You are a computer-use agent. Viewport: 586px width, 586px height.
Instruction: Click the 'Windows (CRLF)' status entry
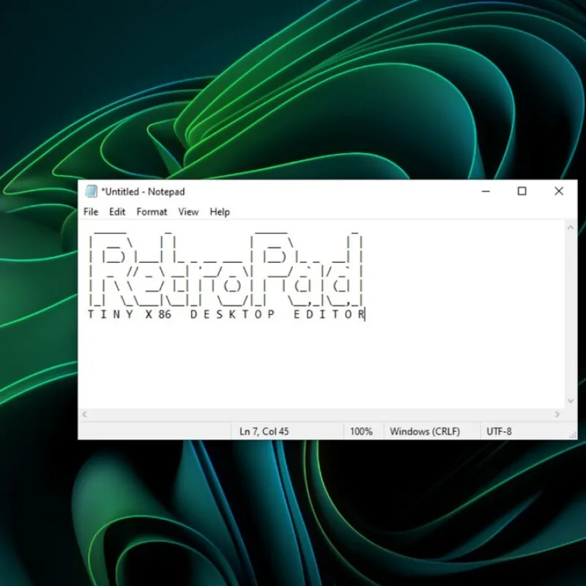click(x=425, y=431)
